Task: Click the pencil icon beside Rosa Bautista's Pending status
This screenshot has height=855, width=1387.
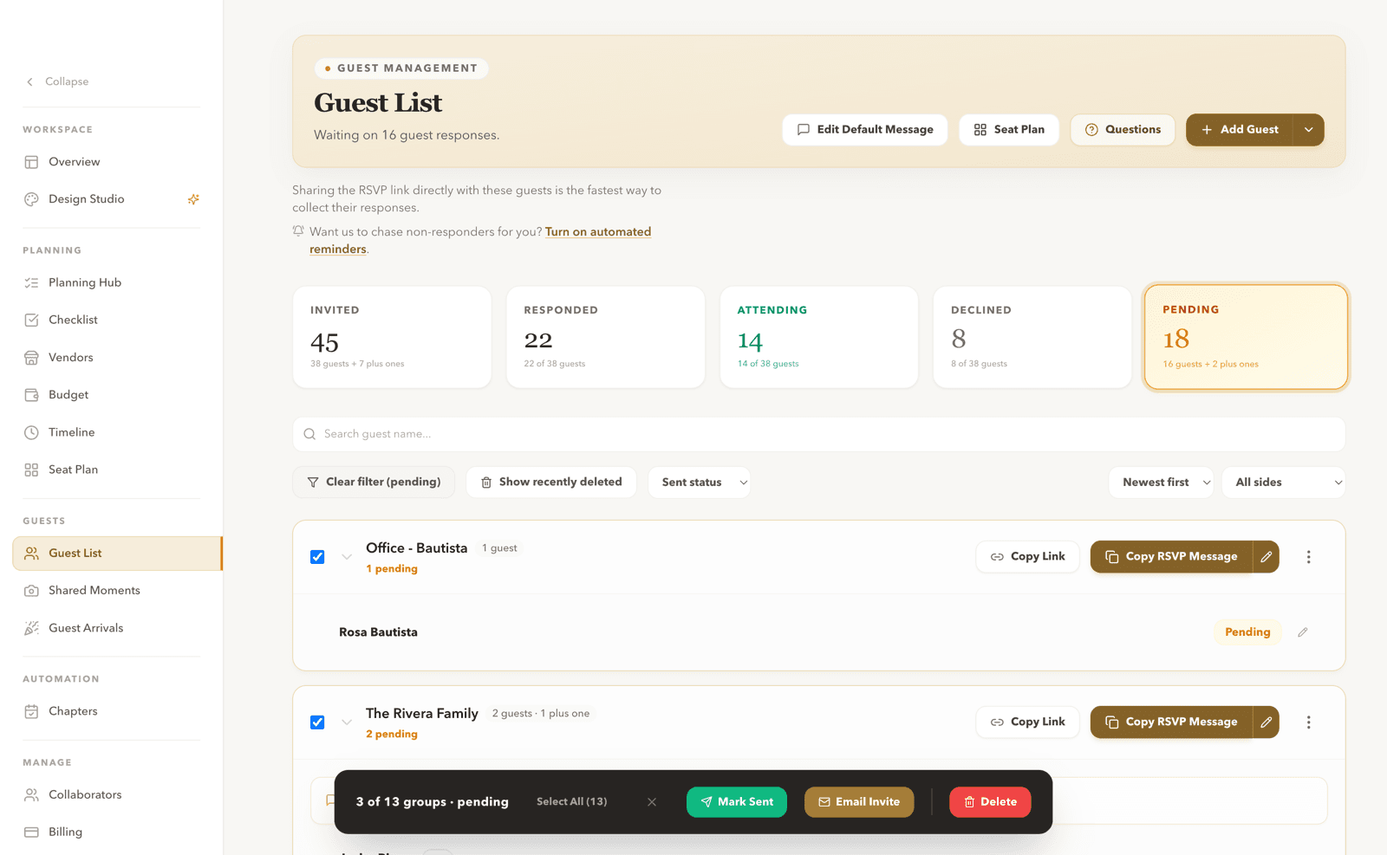Action: pyautogui.click(x=1302, y=632)
